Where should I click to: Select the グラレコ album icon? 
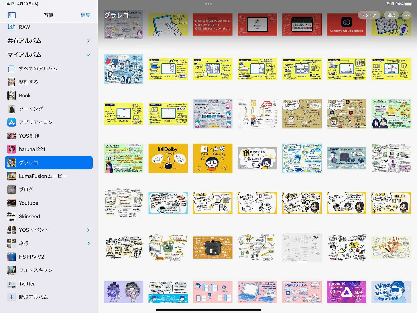tap(11, 163)
